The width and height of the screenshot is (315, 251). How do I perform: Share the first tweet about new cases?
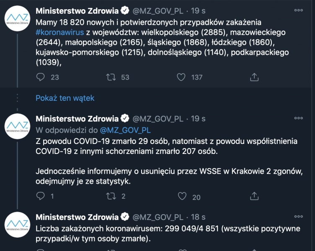click(x=254, y=77)
